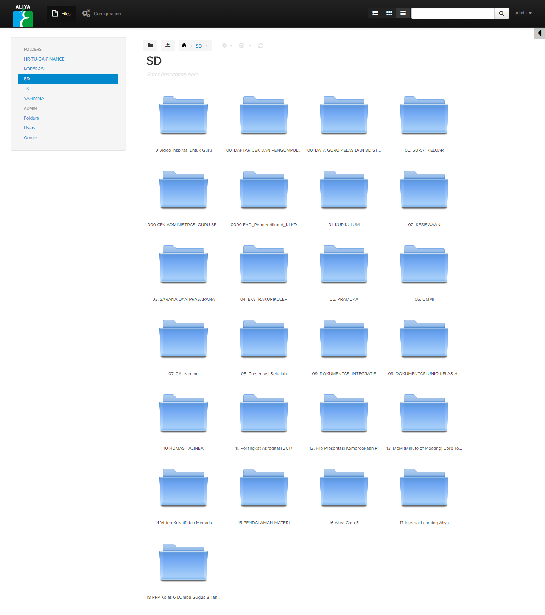Open the checkmark selection dropdown
The width and height of the screenshot is (545, 615).
[x=245, y=46]
